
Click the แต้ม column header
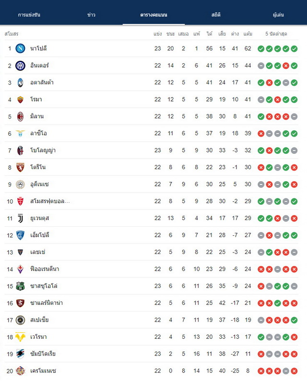[x=248, y=34]
